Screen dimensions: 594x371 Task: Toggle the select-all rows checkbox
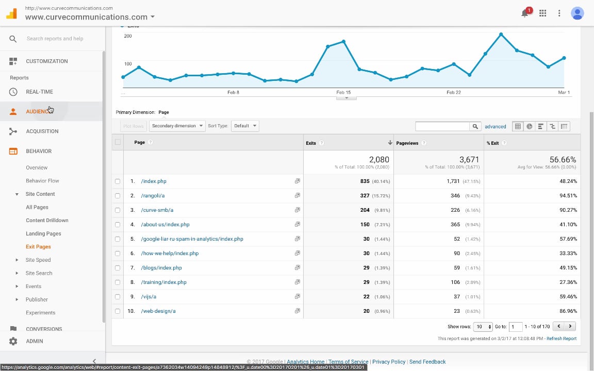pyautogui.click(x=118, y=142)
